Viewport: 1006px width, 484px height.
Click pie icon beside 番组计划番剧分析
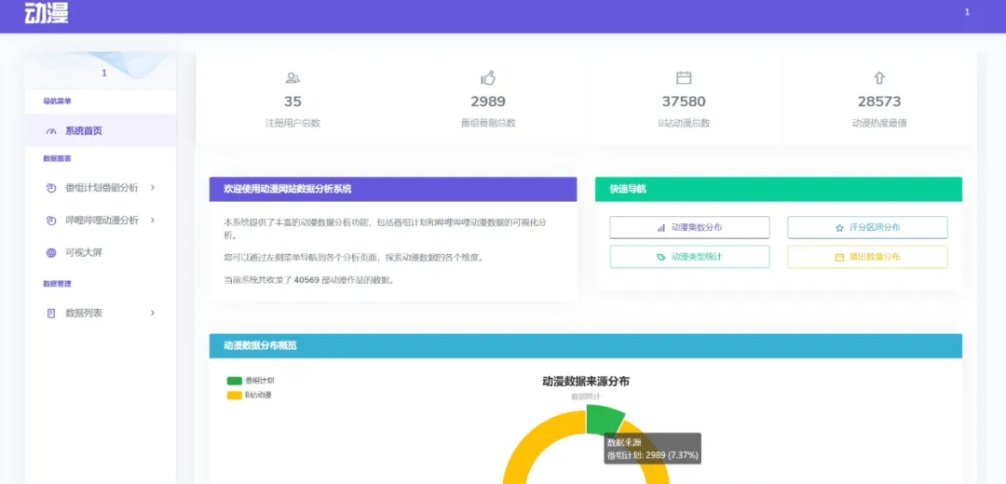(51, 188)
